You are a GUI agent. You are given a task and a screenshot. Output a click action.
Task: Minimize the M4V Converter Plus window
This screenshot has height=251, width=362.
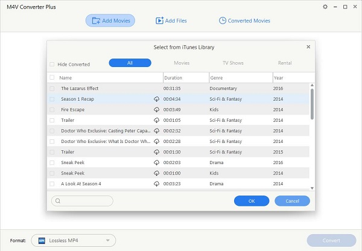[335, 7]
